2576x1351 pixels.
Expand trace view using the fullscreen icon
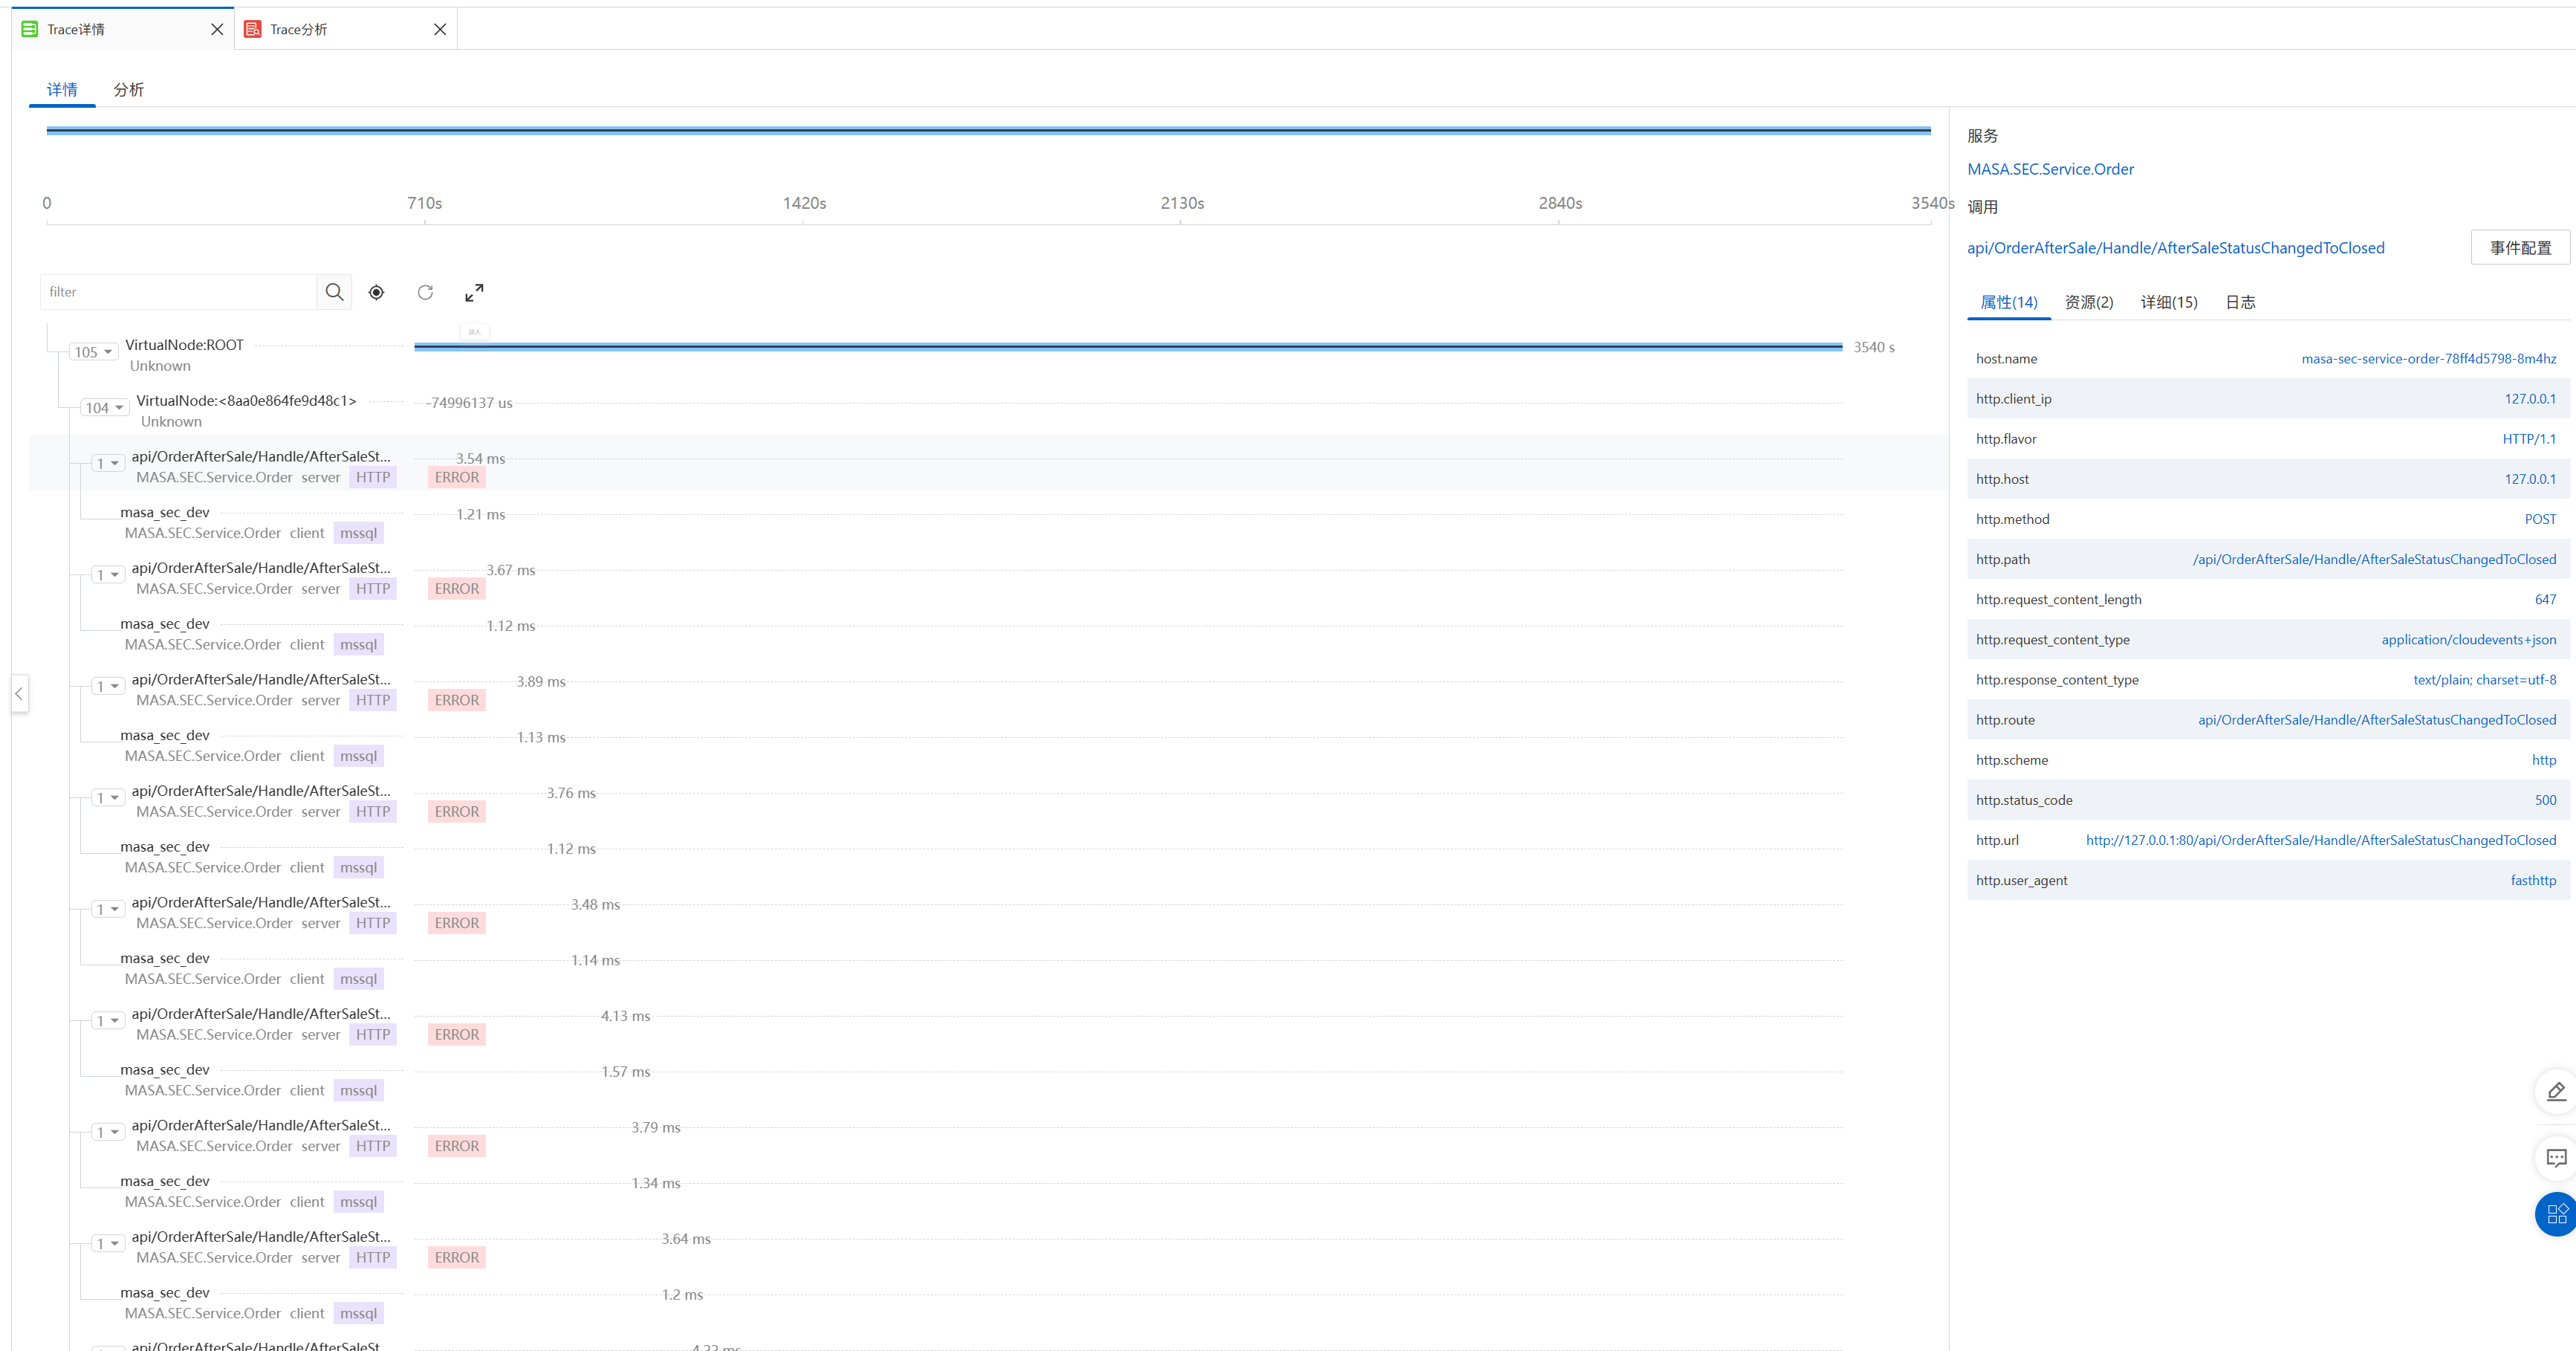tap(474, 292)
